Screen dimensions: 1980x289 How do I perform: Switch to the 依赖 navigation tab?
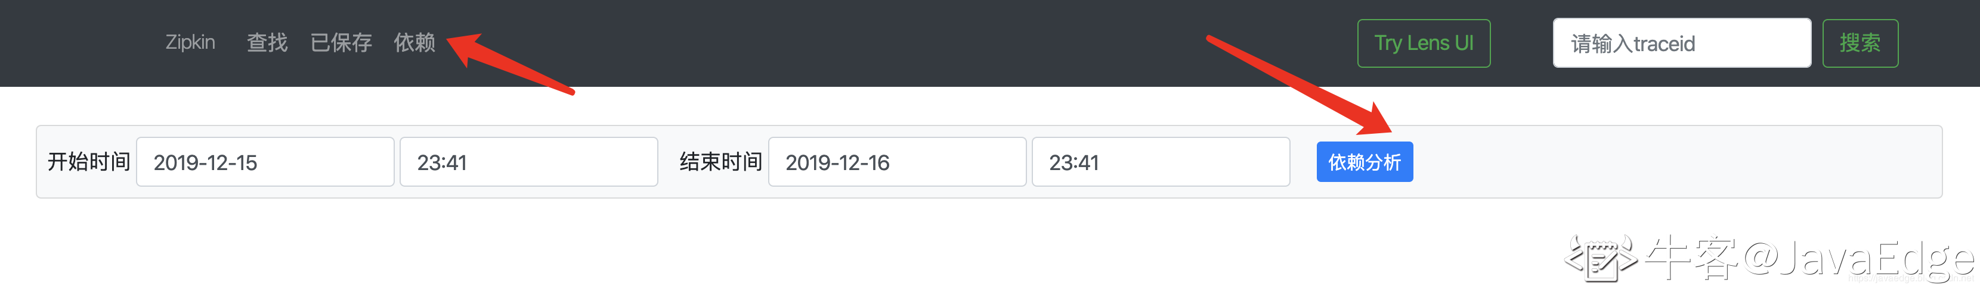pos(414,42)
